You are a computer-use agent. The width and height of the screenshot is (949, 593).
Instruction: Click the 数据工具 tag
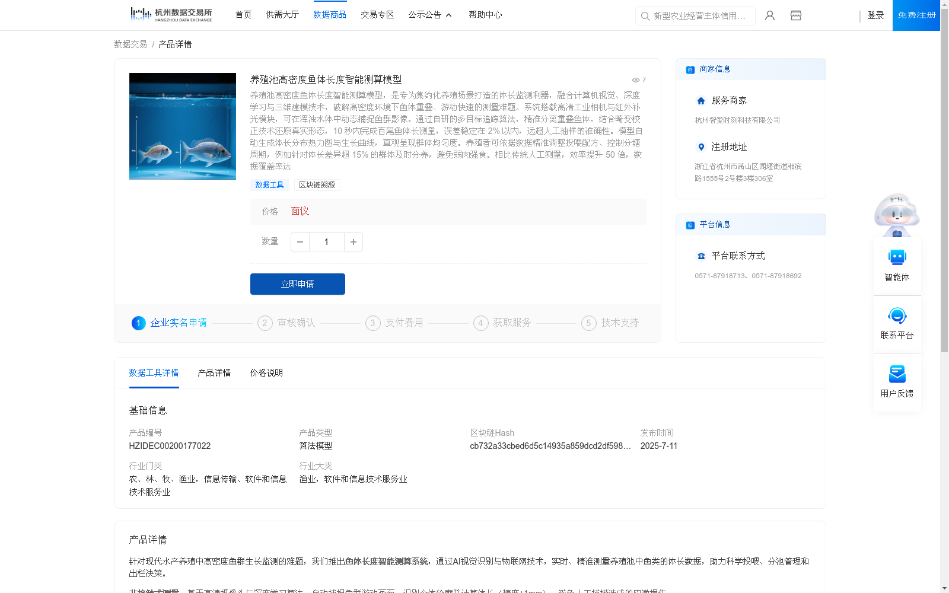pos(269,185)
